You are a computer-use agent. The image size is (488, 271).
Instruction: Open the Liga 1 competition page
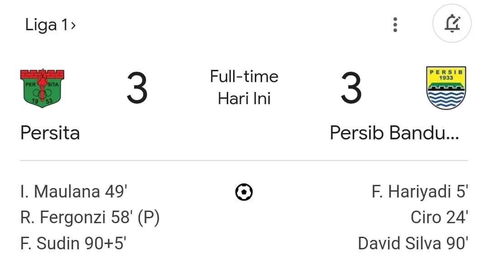45,25
